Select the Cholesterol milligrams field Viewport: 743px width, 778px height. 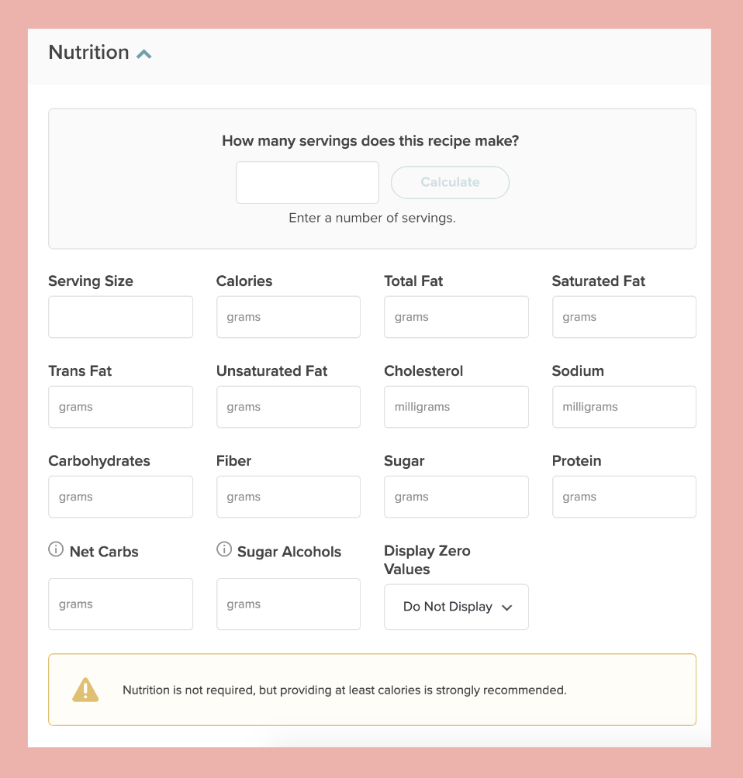point(456,407)
